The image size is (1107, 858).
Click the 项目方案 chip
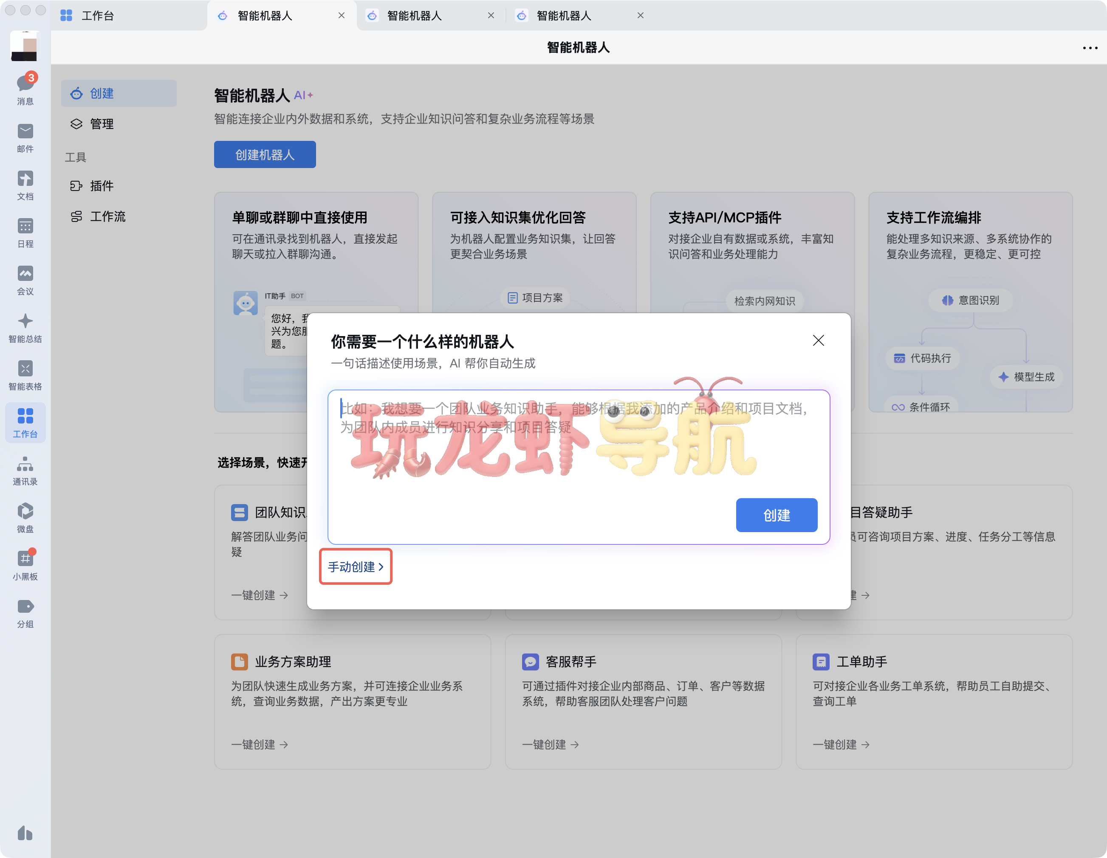point(535,297)
